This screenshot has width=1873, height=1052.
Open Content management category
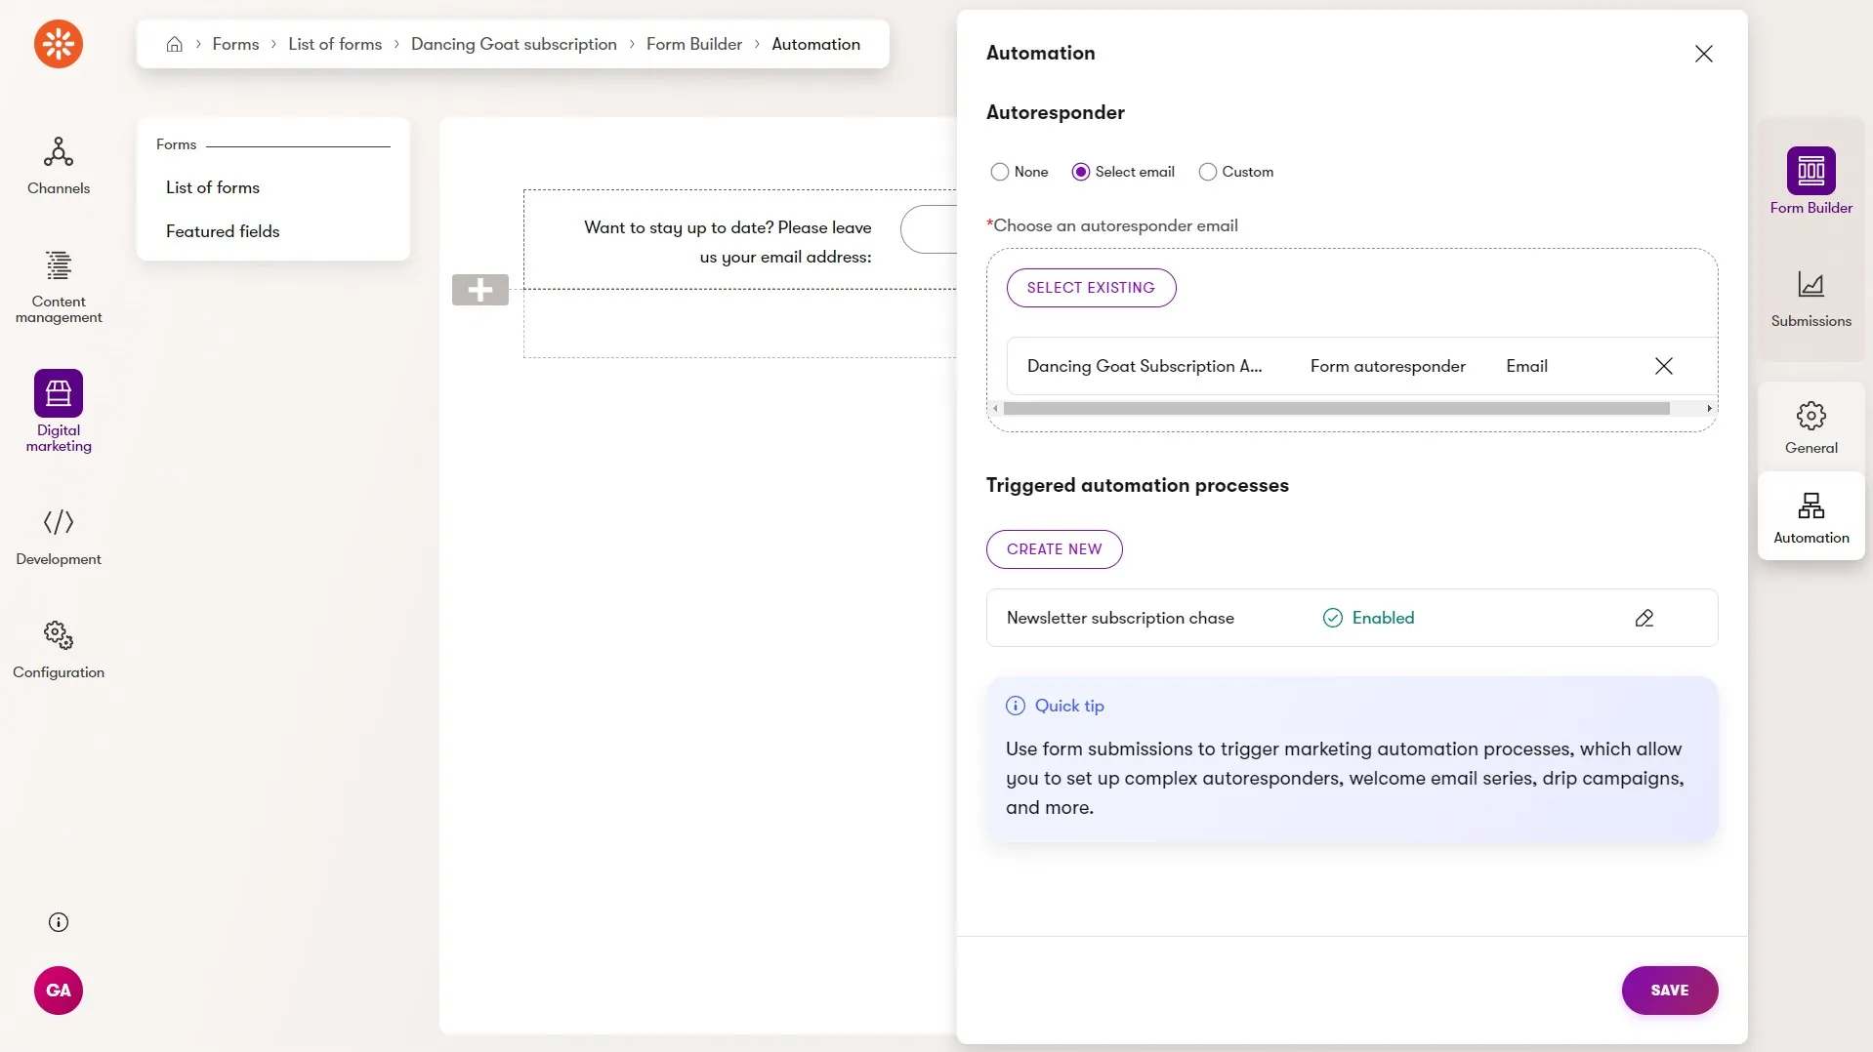pyautogui.click(x=59, y=287)
